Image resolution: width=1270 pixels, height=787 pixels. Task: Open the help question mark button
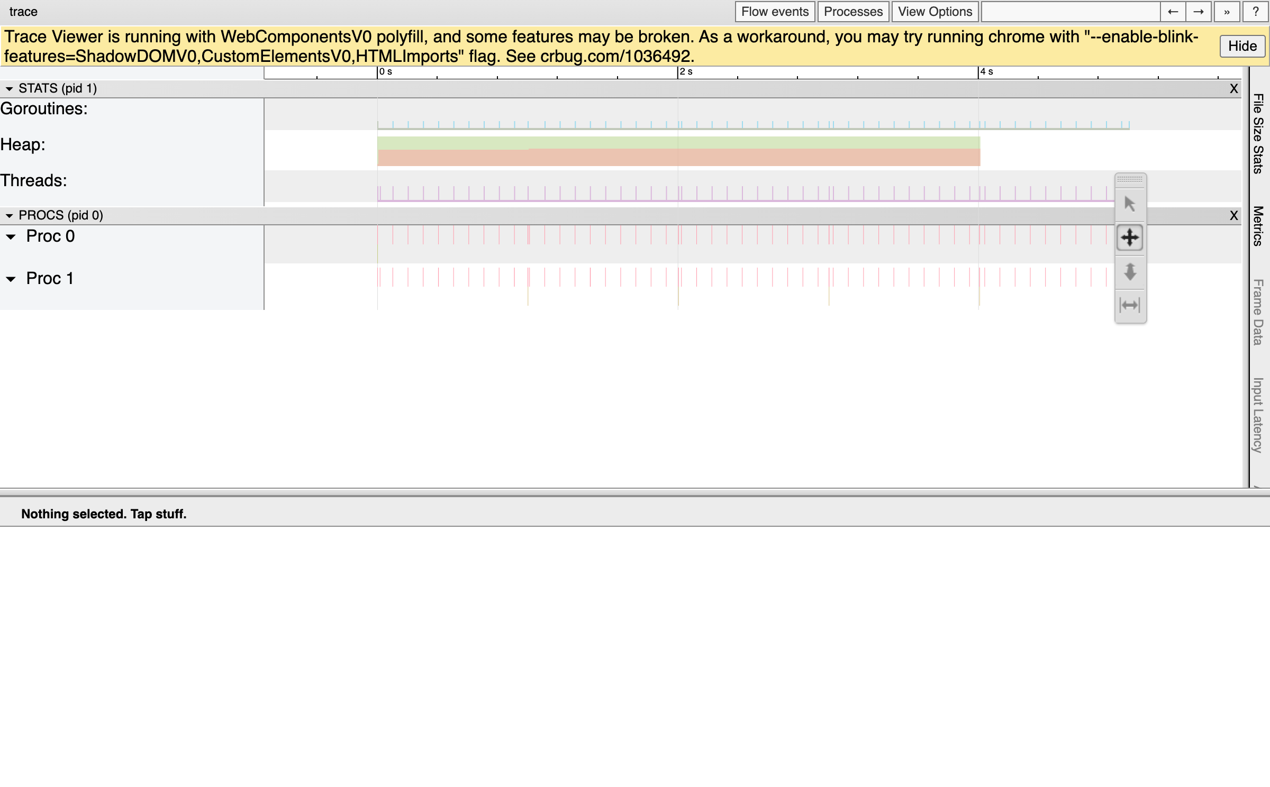pos(1255,12)
